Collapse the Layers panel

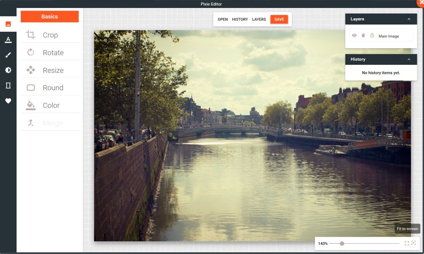tap(409, 19)
